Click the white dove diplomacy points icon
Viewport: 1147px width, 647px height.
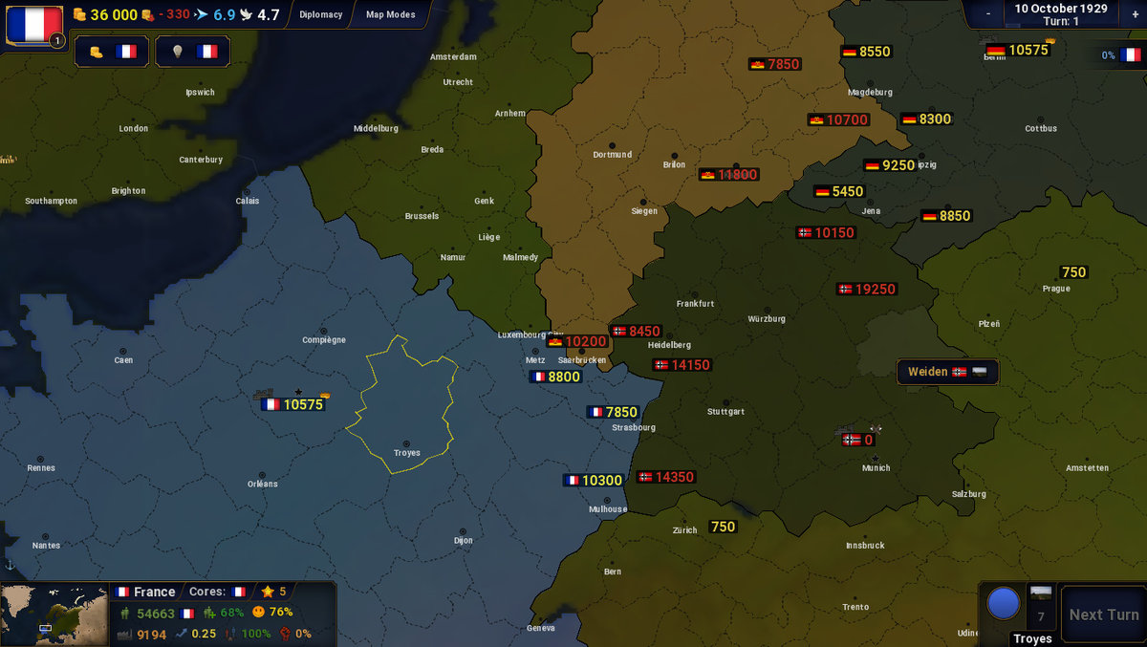[x=246, y=15]
